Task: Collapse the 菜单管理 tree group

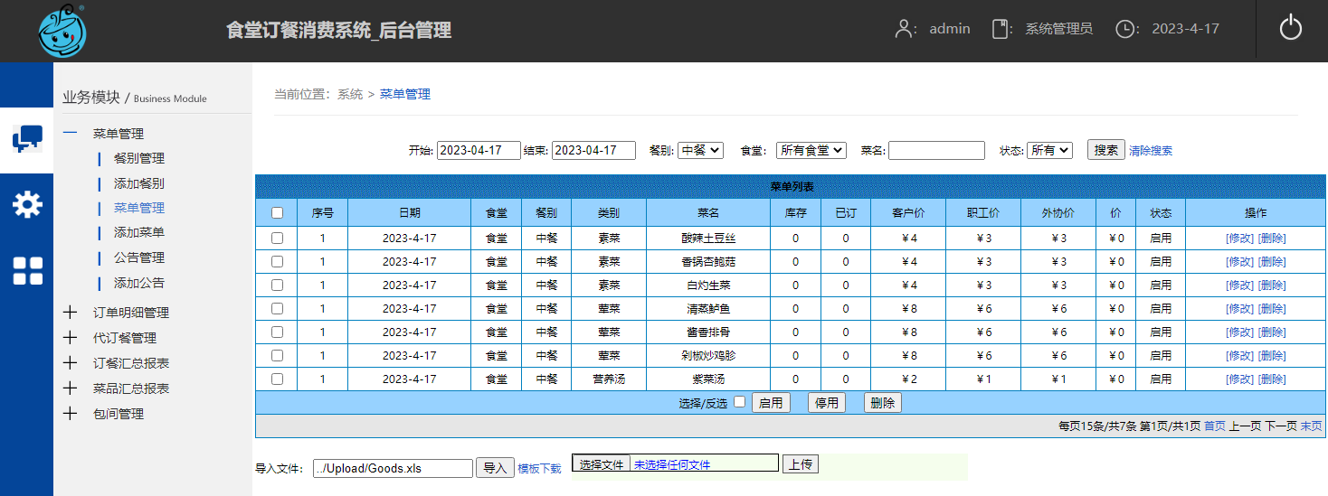Action: point(70,133)
